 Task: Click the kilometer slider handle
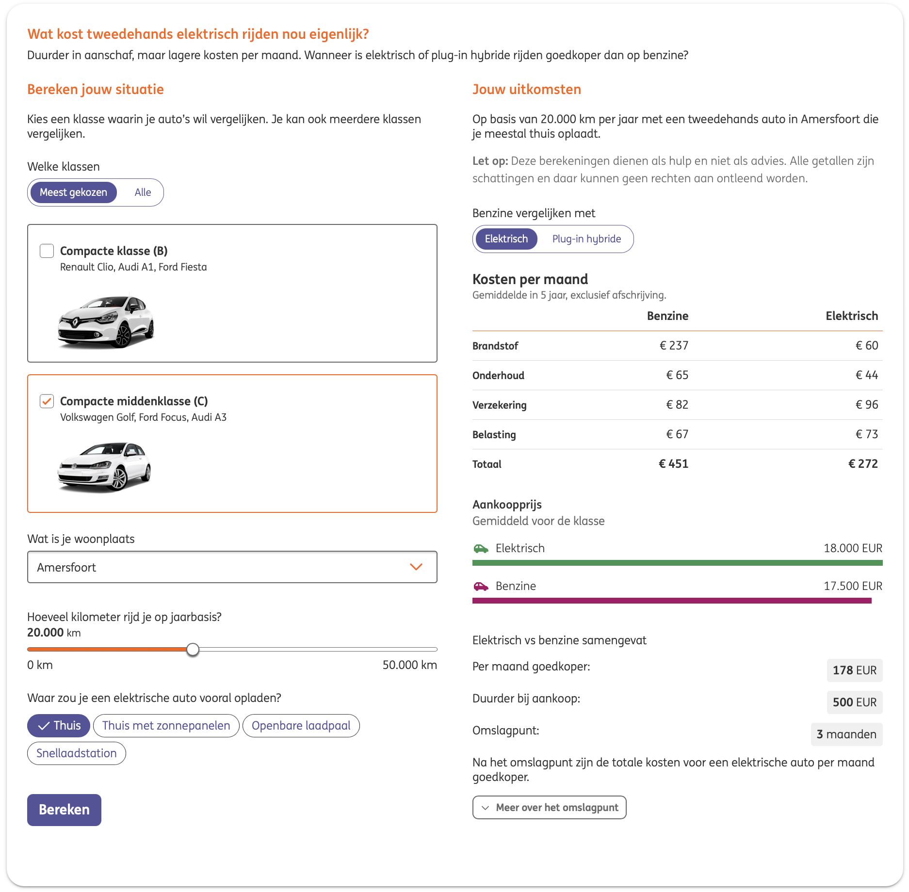pos(193,650)
